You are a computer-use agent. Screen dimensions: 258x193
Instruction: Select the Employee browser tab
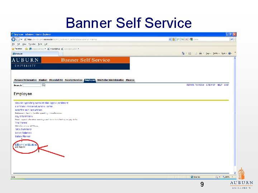click(35, 54)
